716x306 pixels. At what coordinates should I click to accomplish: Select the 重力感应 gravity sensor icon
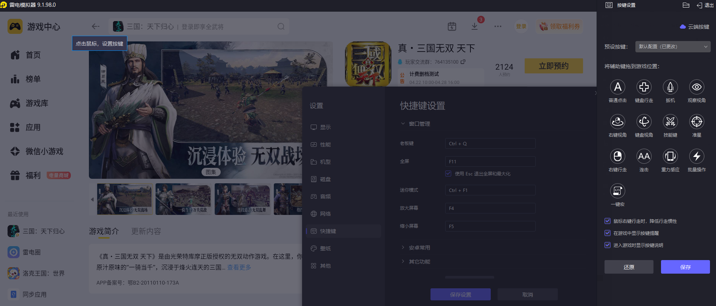coord(670,156)
